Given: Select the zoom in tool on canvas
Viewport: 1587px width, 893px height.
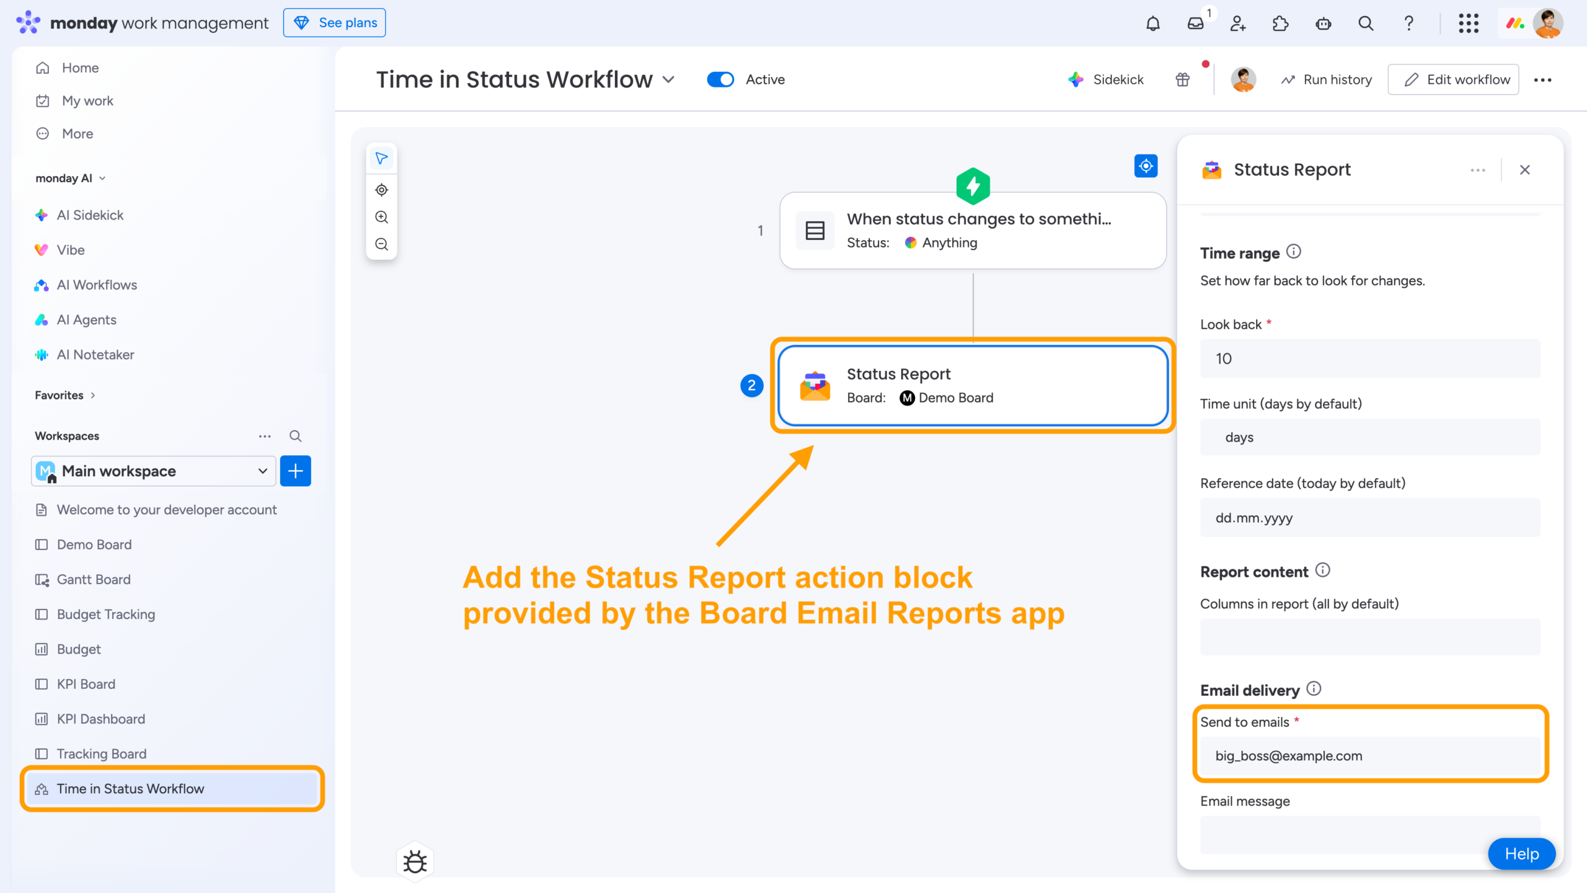Looking at the screenshot, I should point(381,217).
